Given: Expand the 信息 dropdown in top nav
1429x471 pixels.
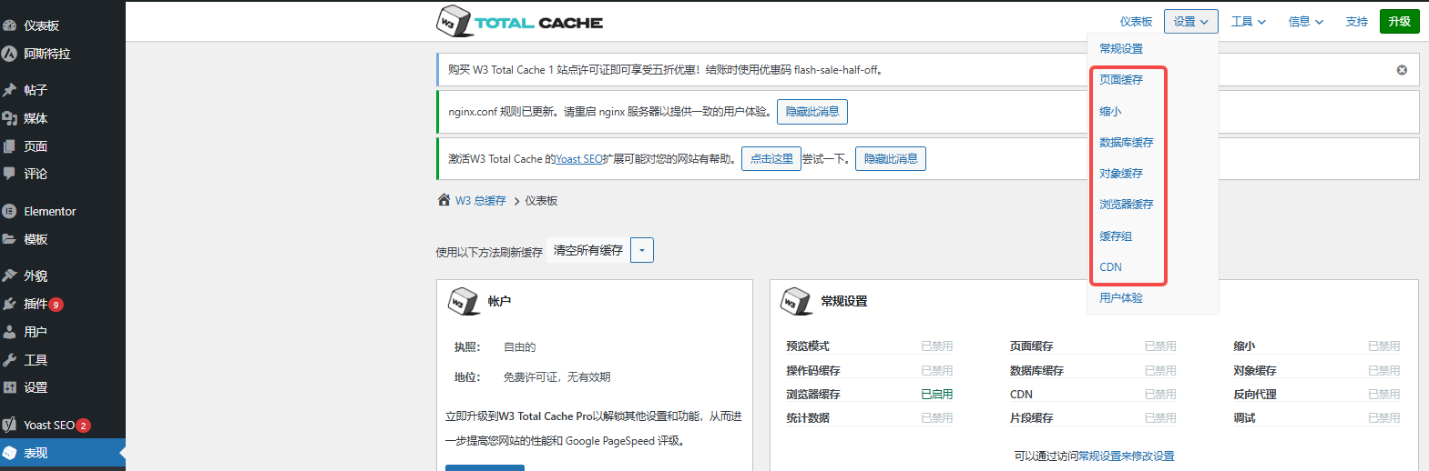Looking at the screenshot, I should pyautogui.click(x=1305, y=22).
